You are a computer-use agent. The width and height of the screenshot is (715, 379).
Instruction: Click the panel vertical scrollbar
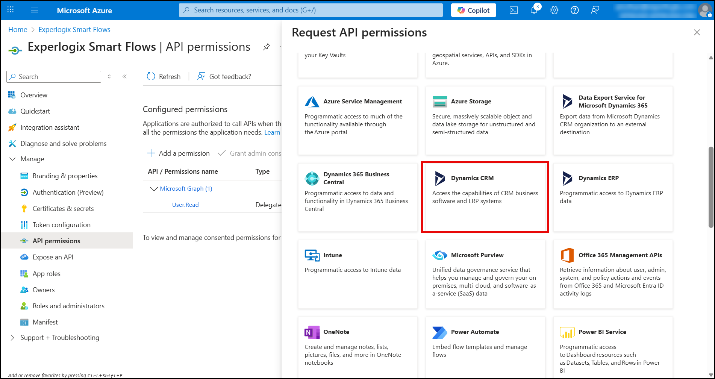[x=710, y=187]
